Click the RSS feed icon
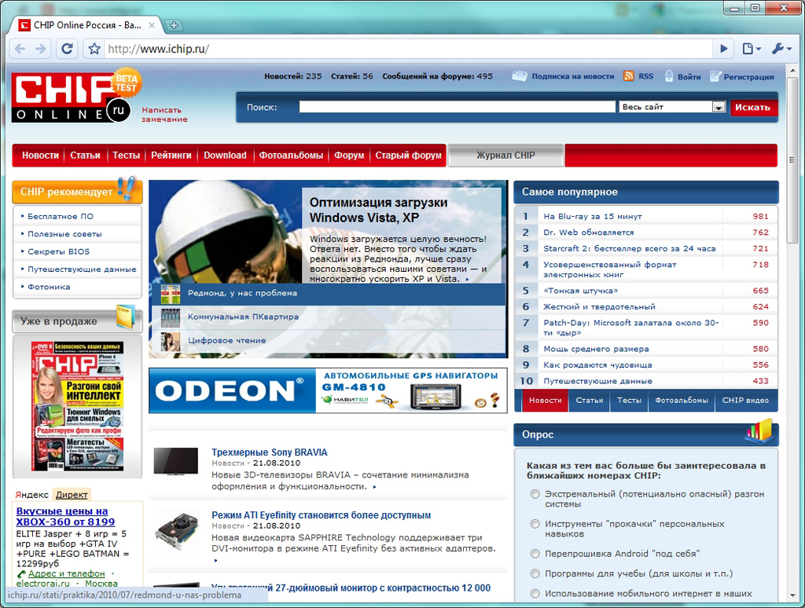Viewport: 805px width, 608px height. point(628,76)
